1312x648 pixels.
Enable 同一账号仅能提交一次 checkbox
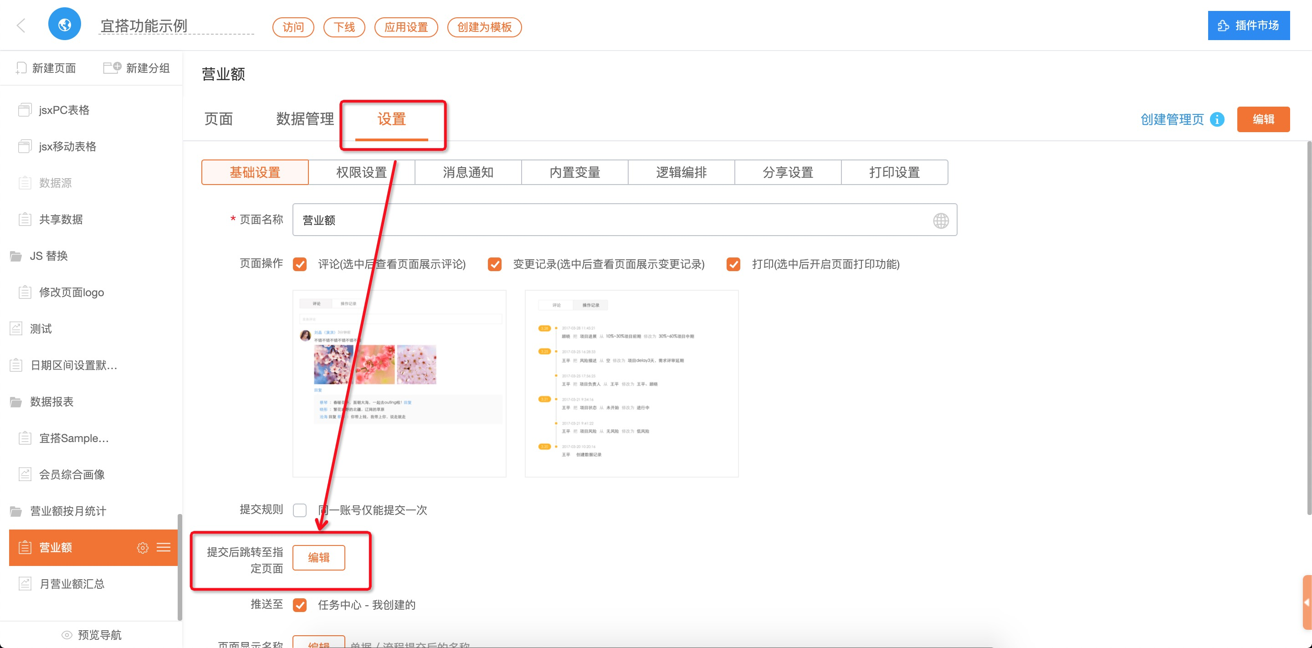[300, 510]
